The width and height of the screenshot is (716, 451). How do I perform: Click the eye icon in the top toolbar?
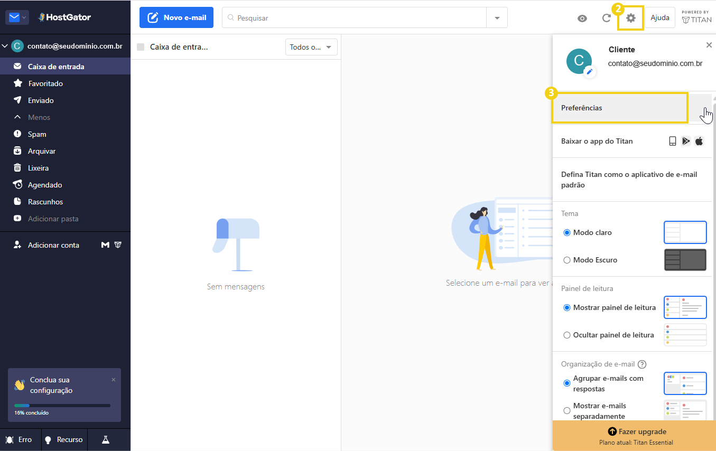click(x=582, y=18)
